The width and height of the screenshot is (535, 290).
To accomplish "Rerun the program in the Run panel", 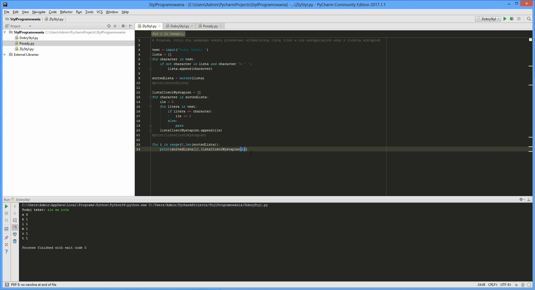I will point(6,206).
